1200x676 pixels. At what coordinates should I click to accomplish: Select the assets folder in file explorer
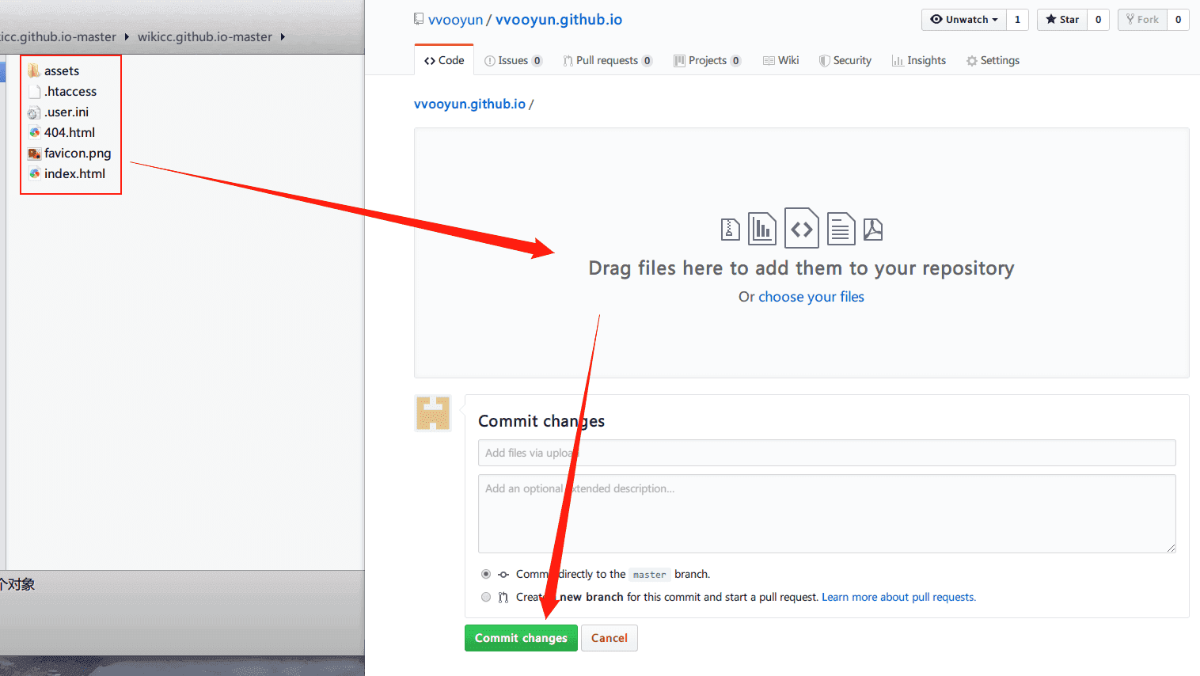pos(54,71)
